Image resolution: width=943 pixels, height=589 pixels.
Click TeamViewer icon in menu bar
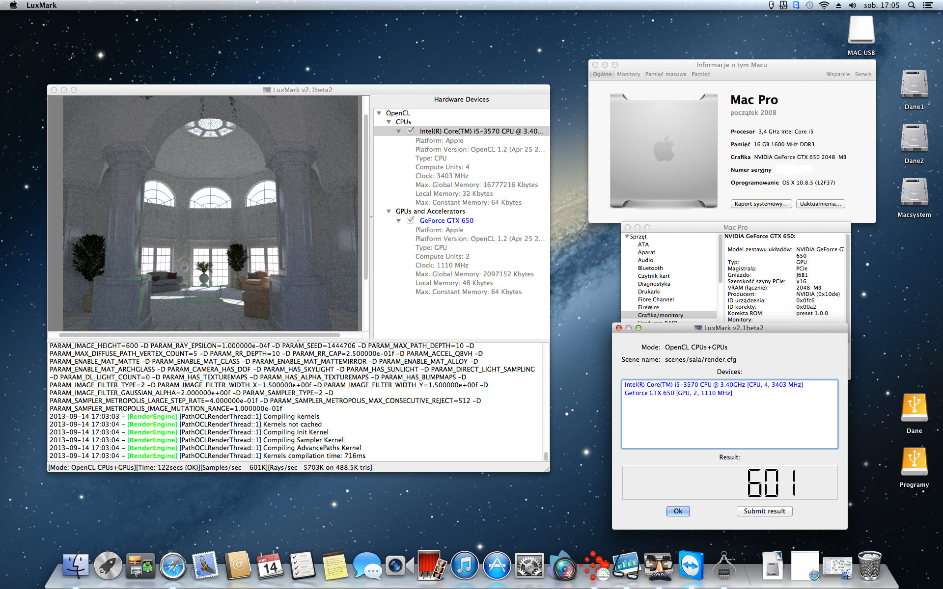coord(796,5)
